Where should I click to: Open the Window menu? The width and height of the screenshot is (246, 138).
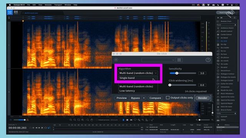coord(68,5)
